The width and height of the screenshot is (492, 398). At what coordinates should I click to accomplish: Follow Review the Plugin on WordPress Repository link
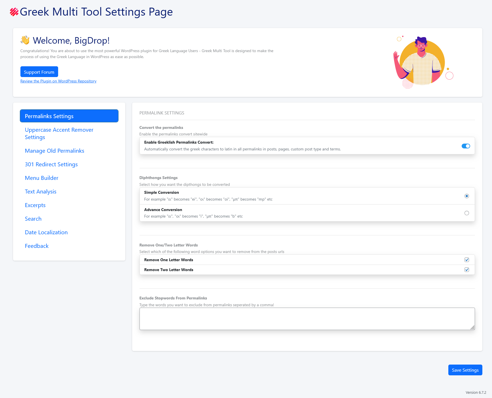58,81
